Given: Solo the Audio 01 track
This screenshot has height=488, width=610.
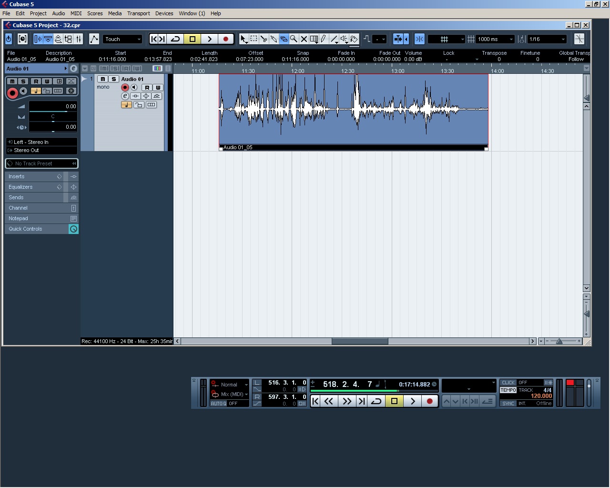Looking at the screenshot, I should coord(113,79).
